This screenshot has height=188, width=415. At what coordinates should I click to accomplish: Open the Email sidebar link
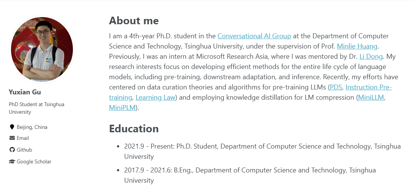(x=23, y=138)
